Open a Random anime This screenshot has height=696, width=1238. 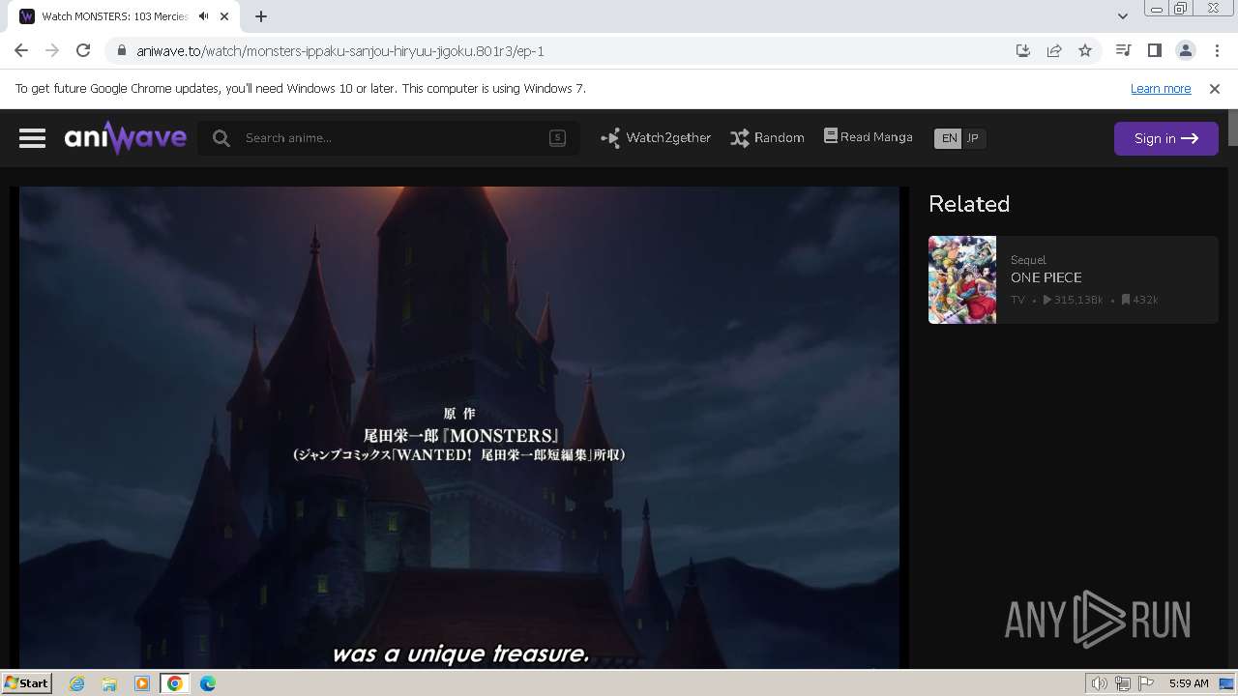click(767, 138)
